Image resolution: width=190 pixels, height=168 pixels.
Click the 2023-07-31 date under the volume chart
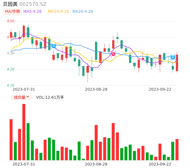click(x=24, y=164)
